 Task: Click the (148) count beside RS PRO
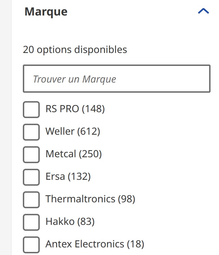(x=93, y=109)
